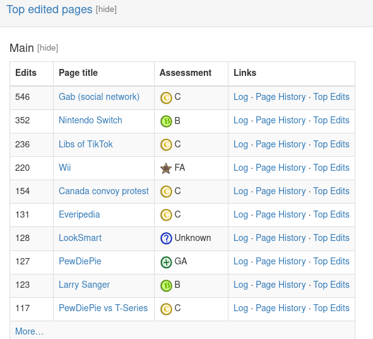Click the C-class icon in PewDiePie vs T-Series row

(x=166, y=309)
